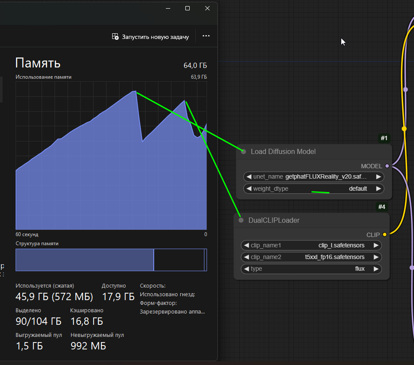Click right arrow on type field
The image size is (414, 365).
[376, 269]
